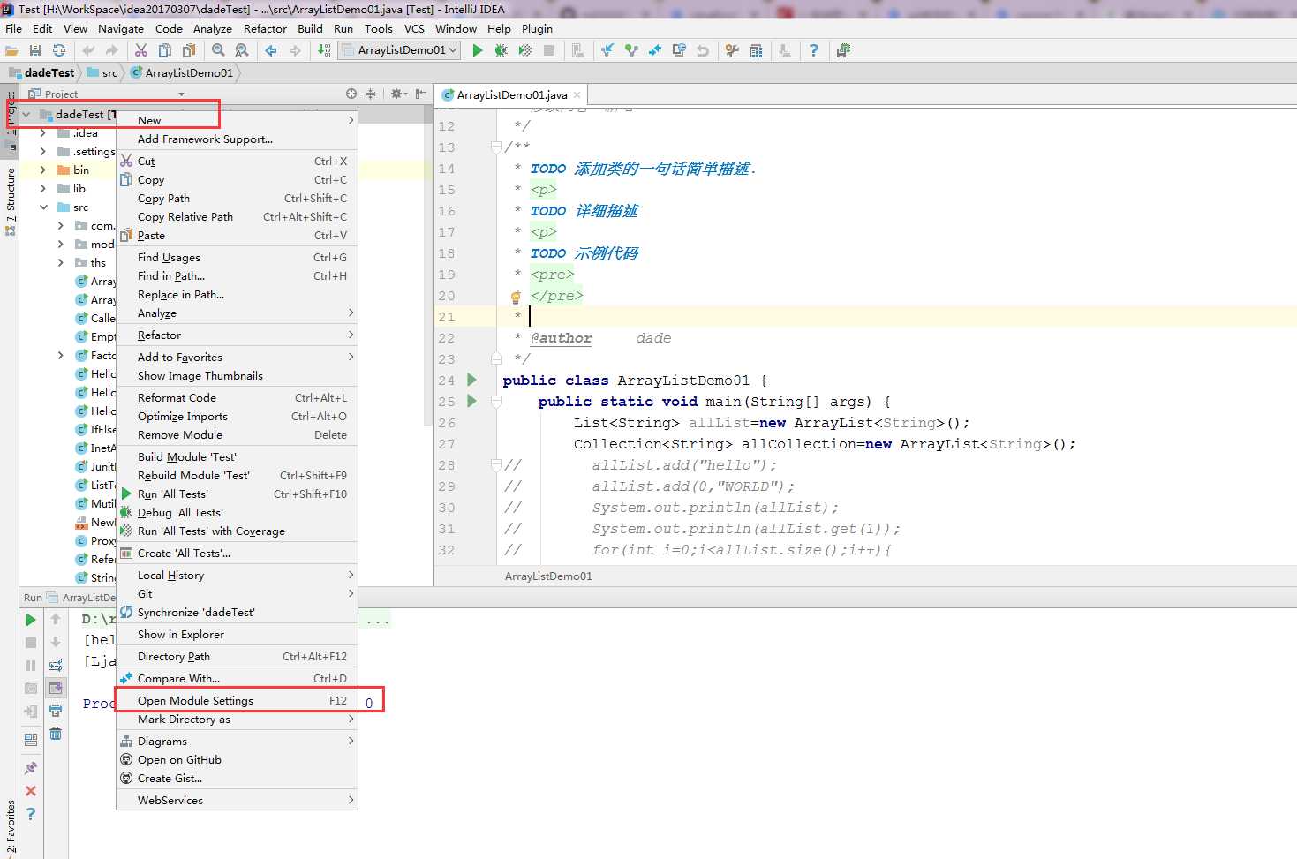Close the ArrayListDemo01.java editor tab
The width and height of the screenshot is (1297, 859).
pos(577,94)
